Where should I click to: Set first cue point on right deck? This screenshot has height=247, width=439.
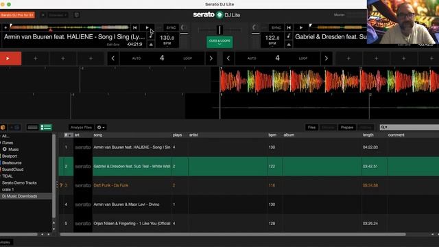(x=348, y=58)
